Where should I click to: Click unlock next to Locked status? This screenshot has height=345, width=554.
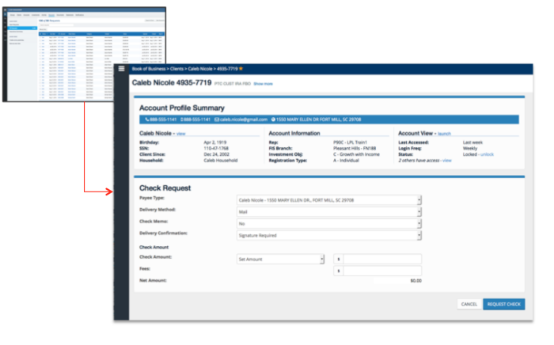click(x=487, y=154)
